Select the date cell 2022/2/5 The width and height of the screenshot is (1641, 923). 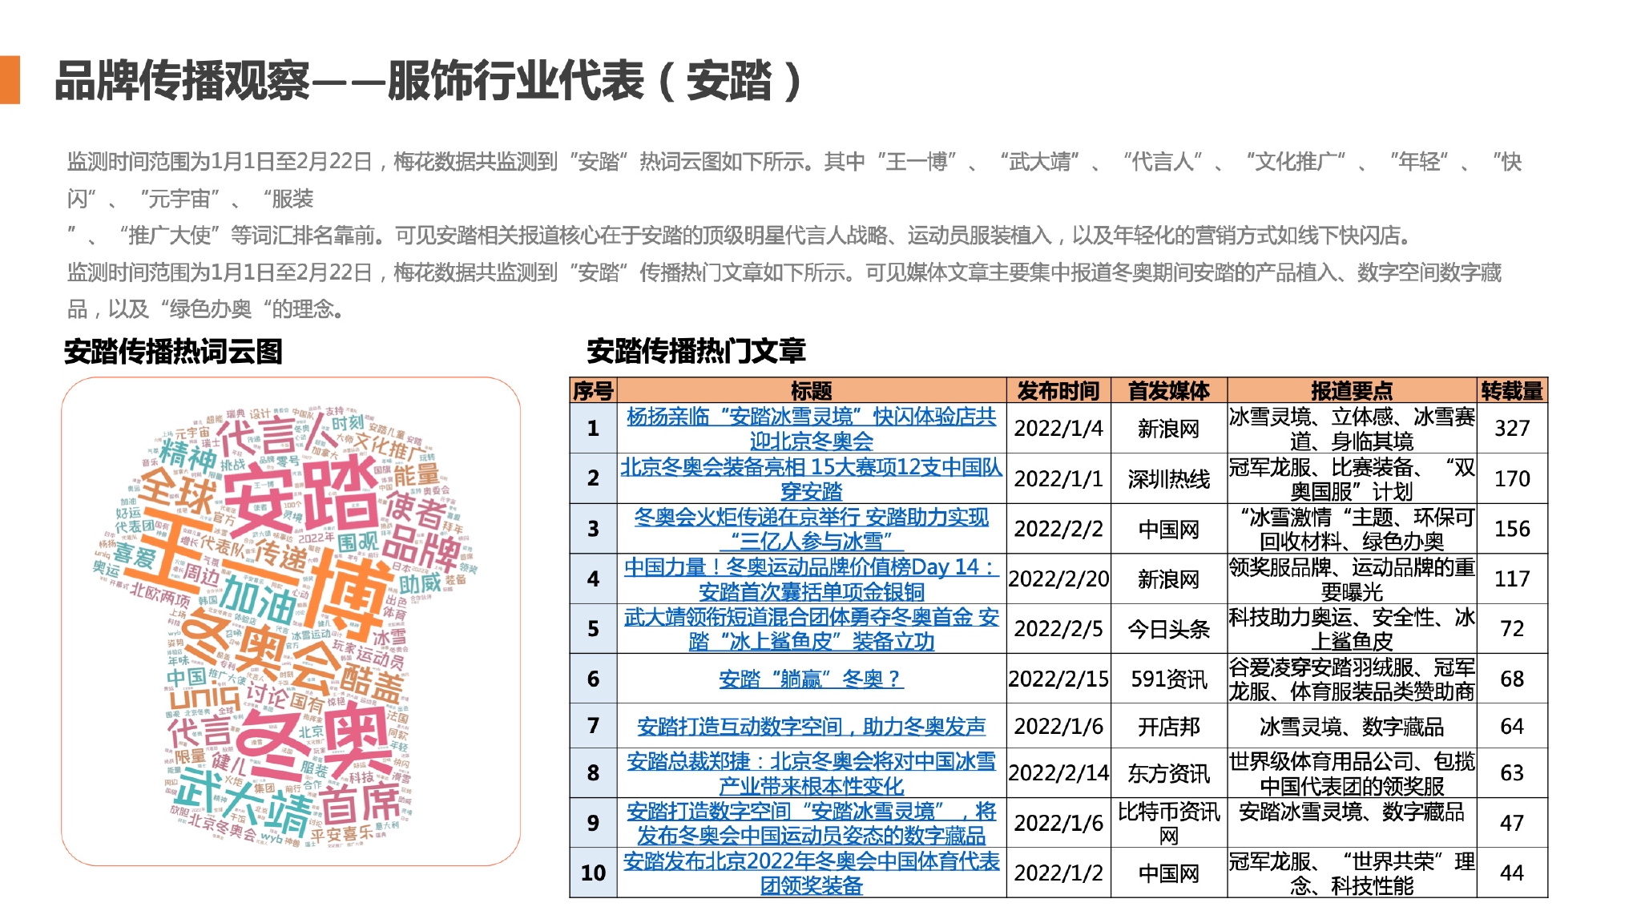[x=1058, y=629]
